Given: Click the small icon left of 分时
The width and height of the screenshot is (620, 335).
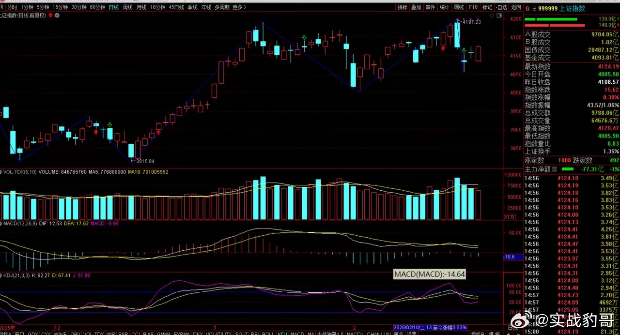Looking at the screenshot, I should 2,7.
